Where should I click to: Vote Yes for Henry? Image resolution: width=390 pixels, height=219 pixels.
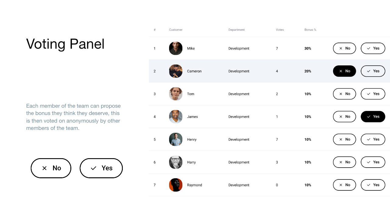373,139
